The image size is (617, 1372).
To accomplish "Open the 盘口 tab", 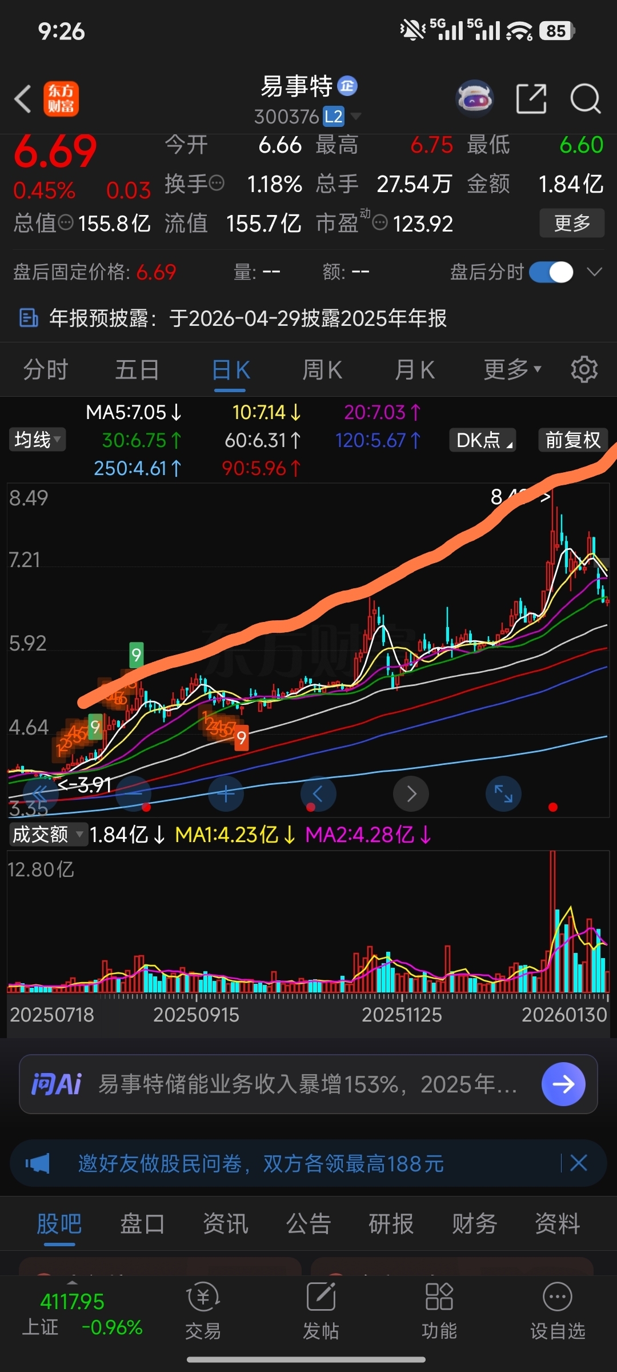I will coord(142,1224).
